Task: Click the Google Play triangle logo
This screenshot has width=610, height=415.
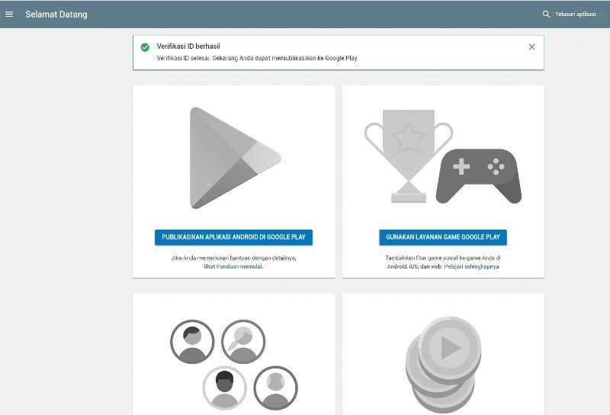Action: [235, 158]
